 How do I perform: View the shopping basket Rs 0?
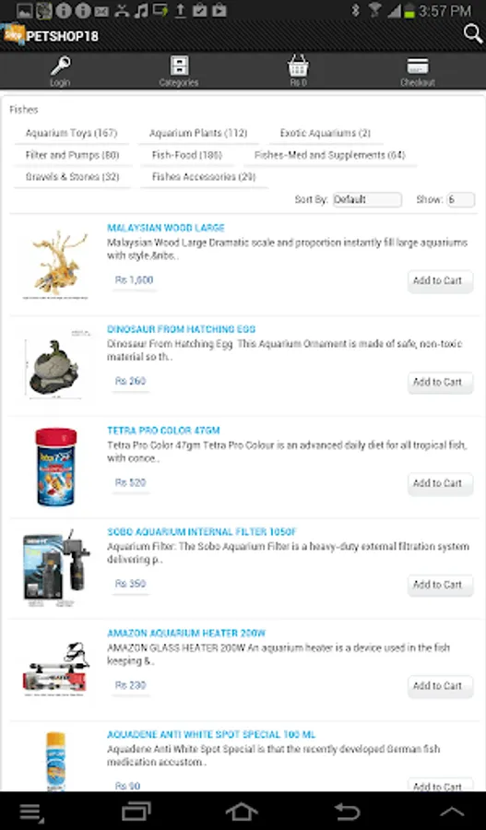(298, 71)
